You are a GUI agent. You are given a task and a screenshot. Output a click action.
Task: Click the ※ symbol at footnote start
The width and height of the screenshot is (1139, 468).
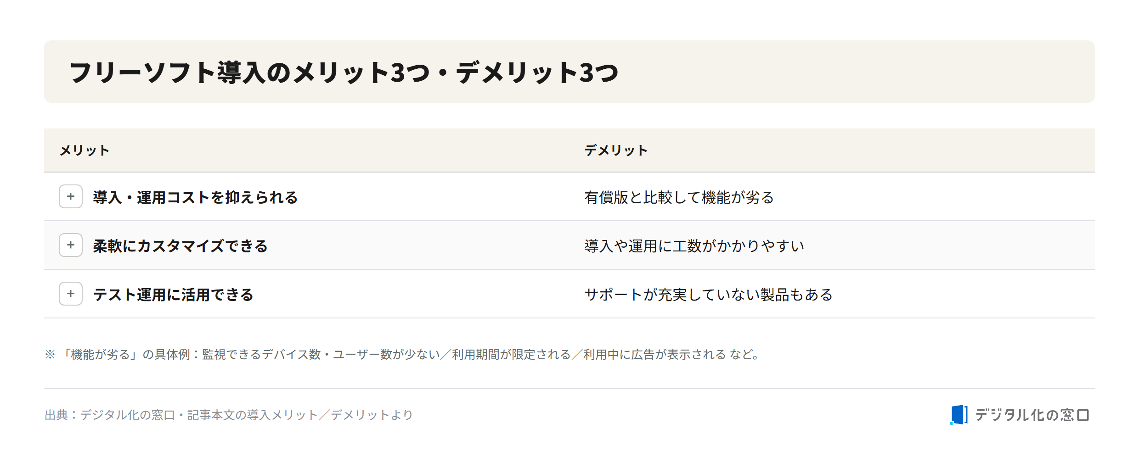coord(50,354)
